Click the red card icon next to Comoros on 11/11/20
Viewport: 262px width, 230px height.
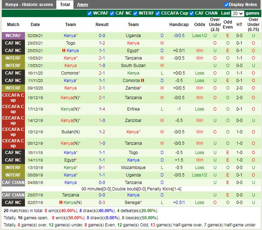(x=143, y=80)
